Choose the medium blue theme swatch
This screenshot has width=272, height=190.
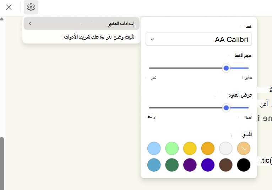point(154,165)
